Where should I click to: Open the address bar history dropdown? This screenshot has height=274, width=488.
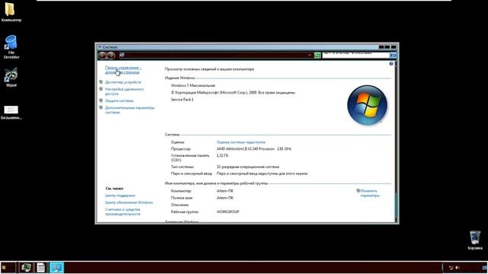pos(309,56)
